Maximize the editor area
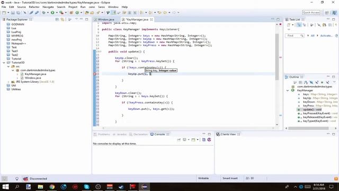339x191 pixels. tap(278, 19)
